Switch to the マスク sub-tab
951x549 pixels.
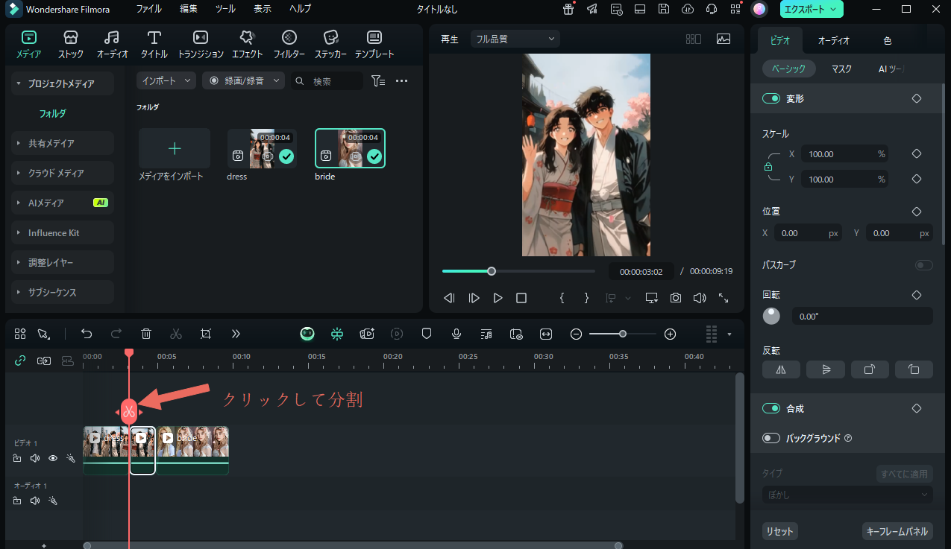tap(841, 69)
